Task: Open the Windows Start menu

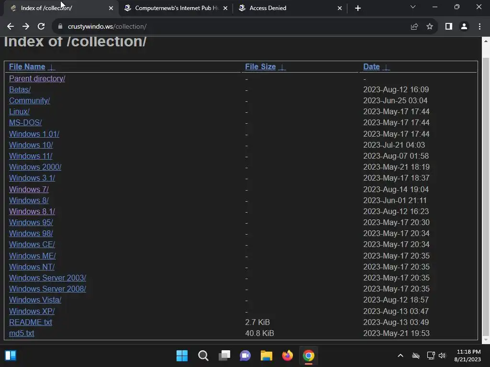Action: click(x=182, y=356)
